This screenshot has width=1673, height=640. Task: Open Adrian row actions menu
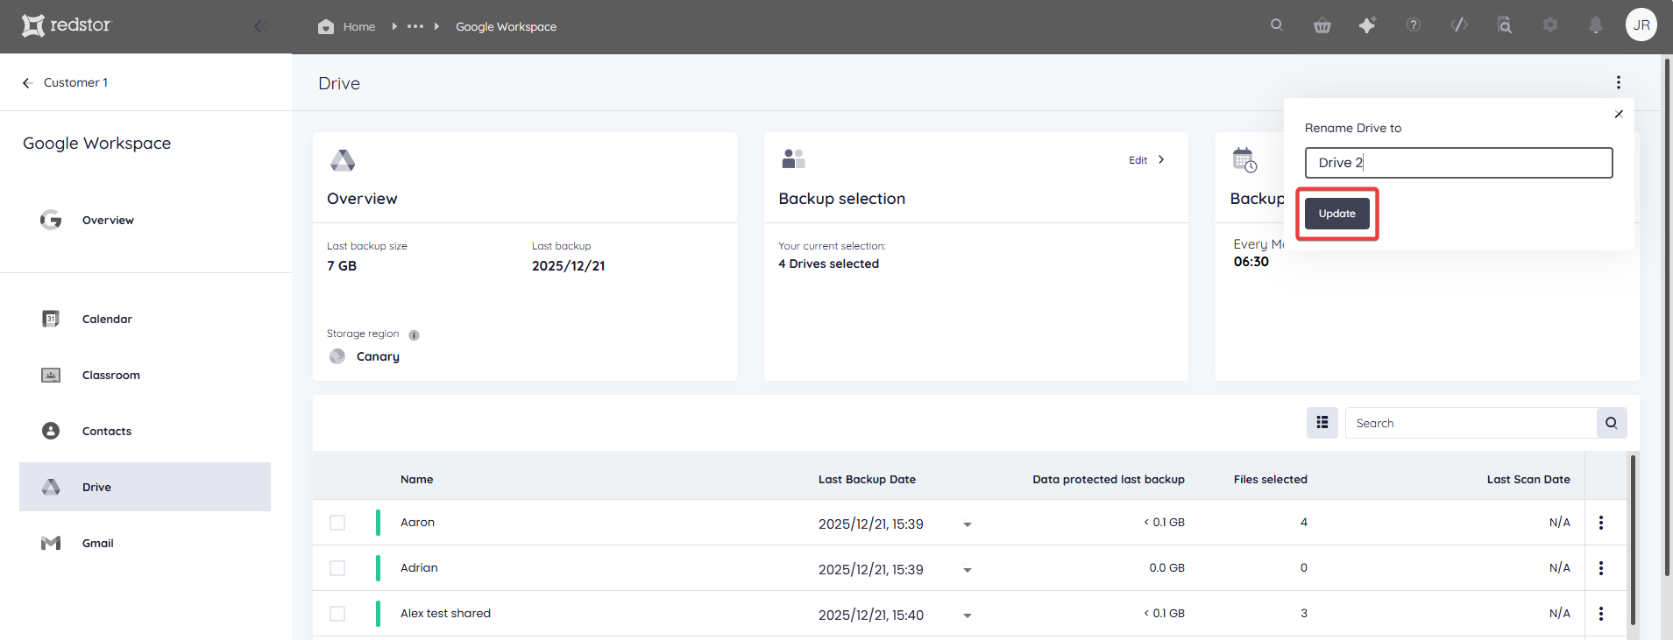tap(1600, 568)
